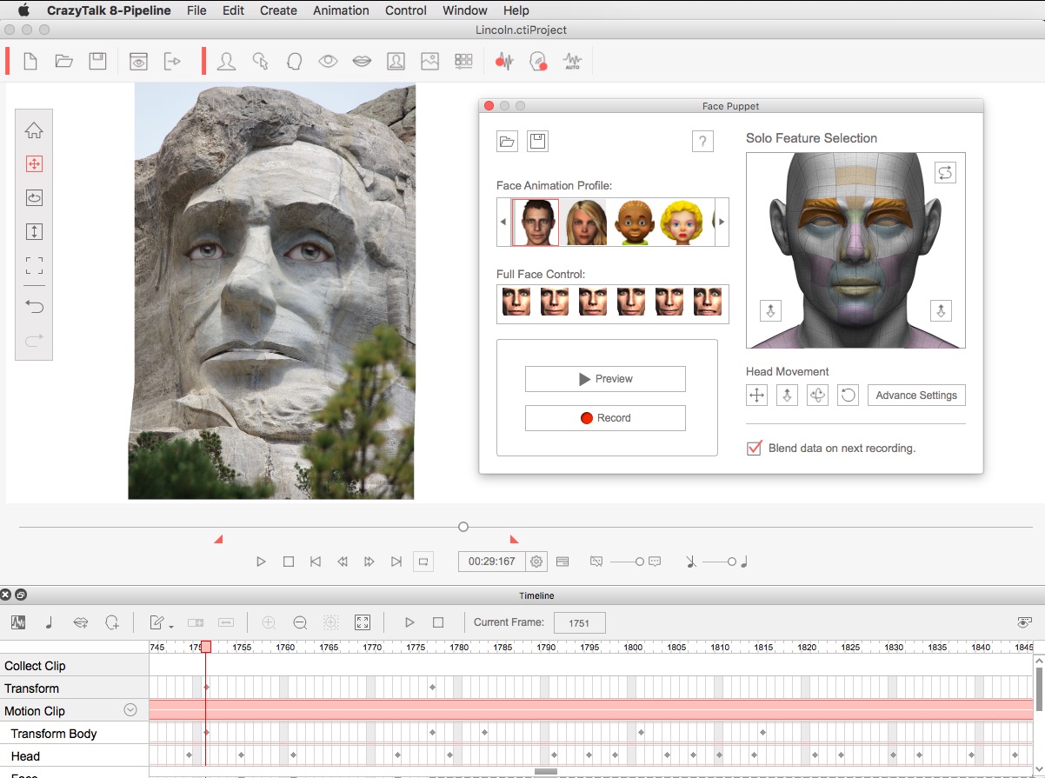Click the record audio waveform icon
This screenshot has height=778, width=1045.
(x=504, y=62)
